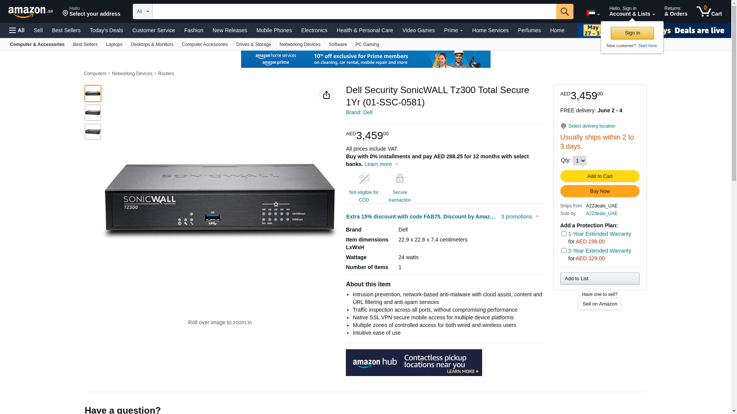
Task: Click the Amazon.ae logo
Action: 31,12
